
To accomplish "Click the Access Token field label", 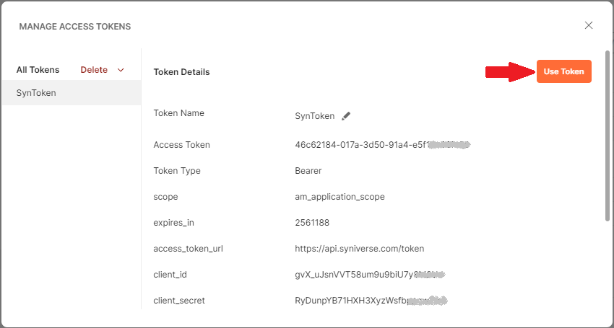I will (x=181, y=145).
